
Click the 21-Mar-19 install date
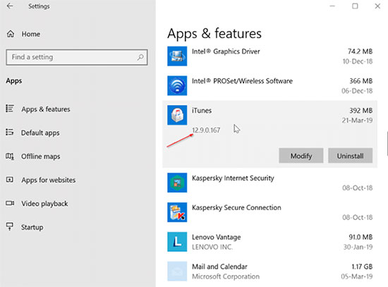click(357, 121)
